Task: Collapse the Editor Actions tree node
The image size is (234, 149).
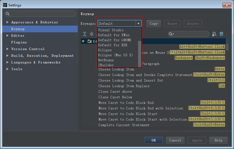Action: coord(83,41)
